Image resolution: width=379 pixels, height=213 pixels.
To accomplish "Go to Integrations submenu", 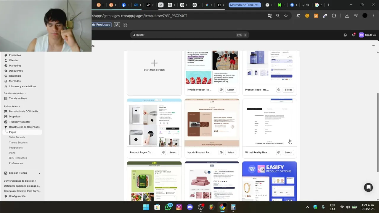I will [x=16, y=148].
